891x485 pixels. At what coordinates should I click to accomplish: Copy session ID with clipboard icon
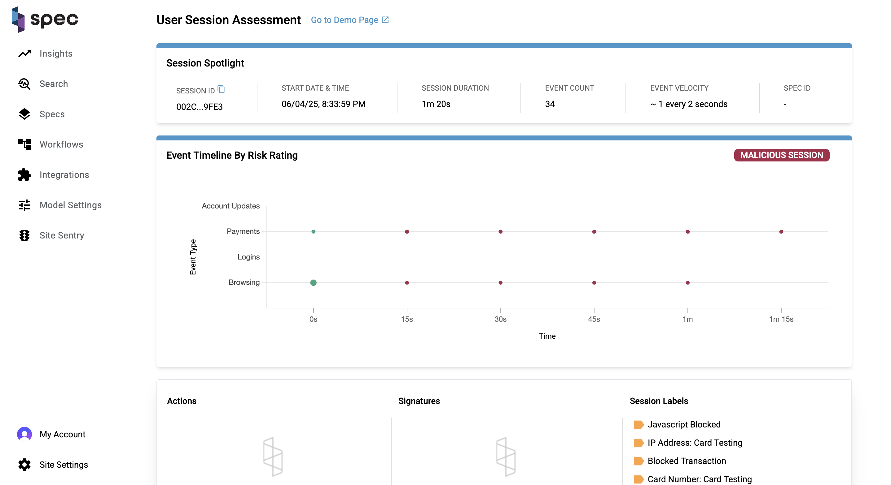point(222,90)
